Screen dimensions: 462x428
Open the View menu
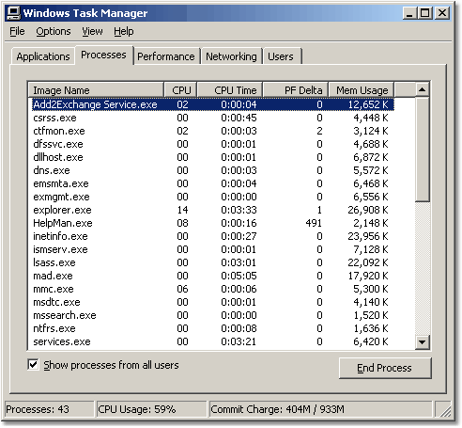pos(92,31)
